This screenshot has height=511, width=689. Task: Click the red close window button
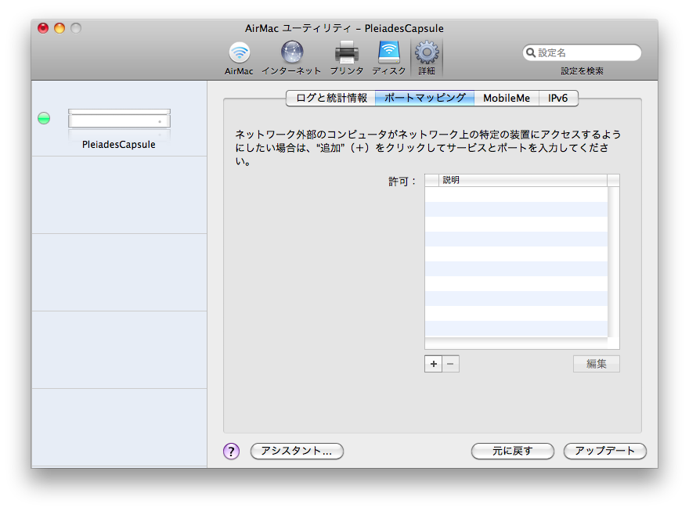tap(43, 28)
